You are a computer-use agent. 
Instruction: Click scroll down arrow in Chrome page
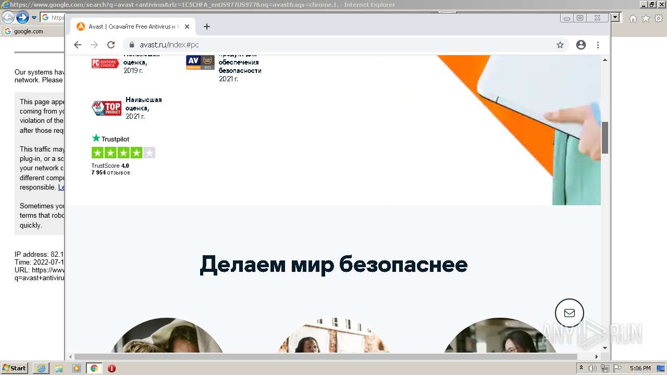point(605,347)
